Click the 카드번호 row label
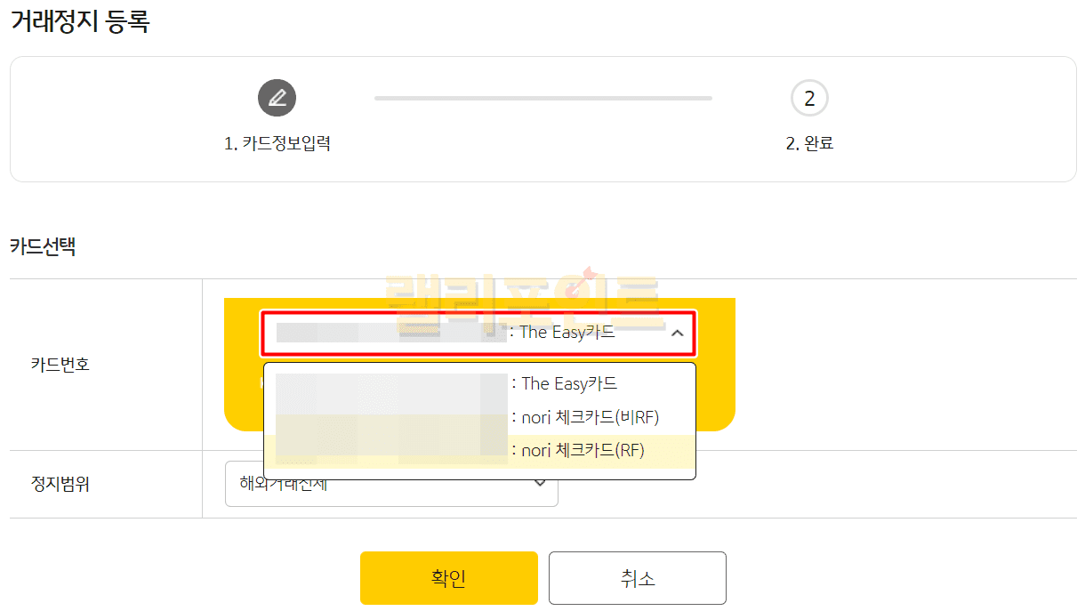 tap(60, 364)
